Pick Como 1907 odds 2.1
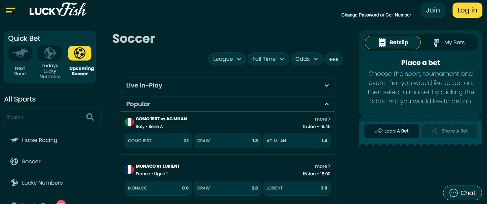The width and height of the screenshot is (487, 204). pos(158,141)
